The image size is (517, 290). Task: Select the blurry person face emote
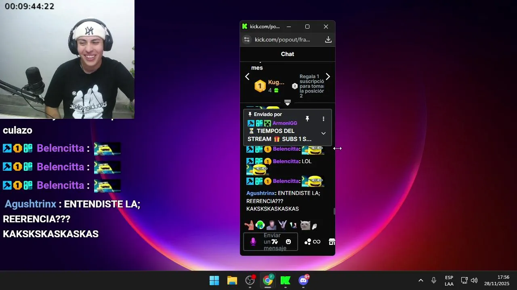click(x=271, y=225)
